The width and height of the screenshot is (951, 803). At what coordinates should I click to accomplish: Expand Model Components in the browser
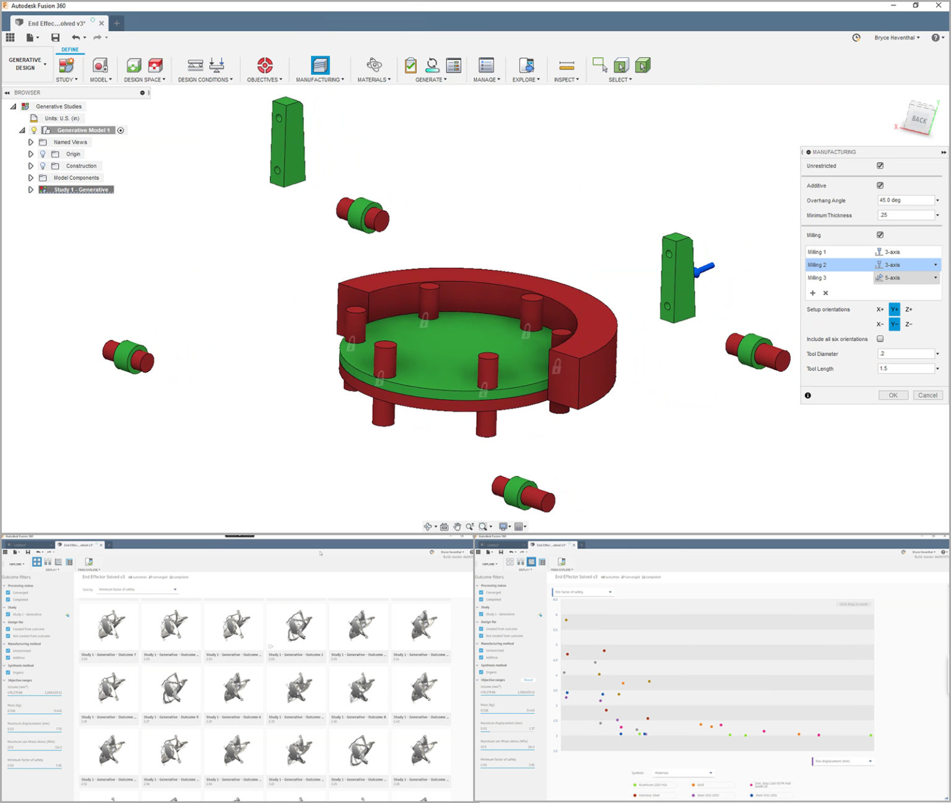tap(31, 178)
